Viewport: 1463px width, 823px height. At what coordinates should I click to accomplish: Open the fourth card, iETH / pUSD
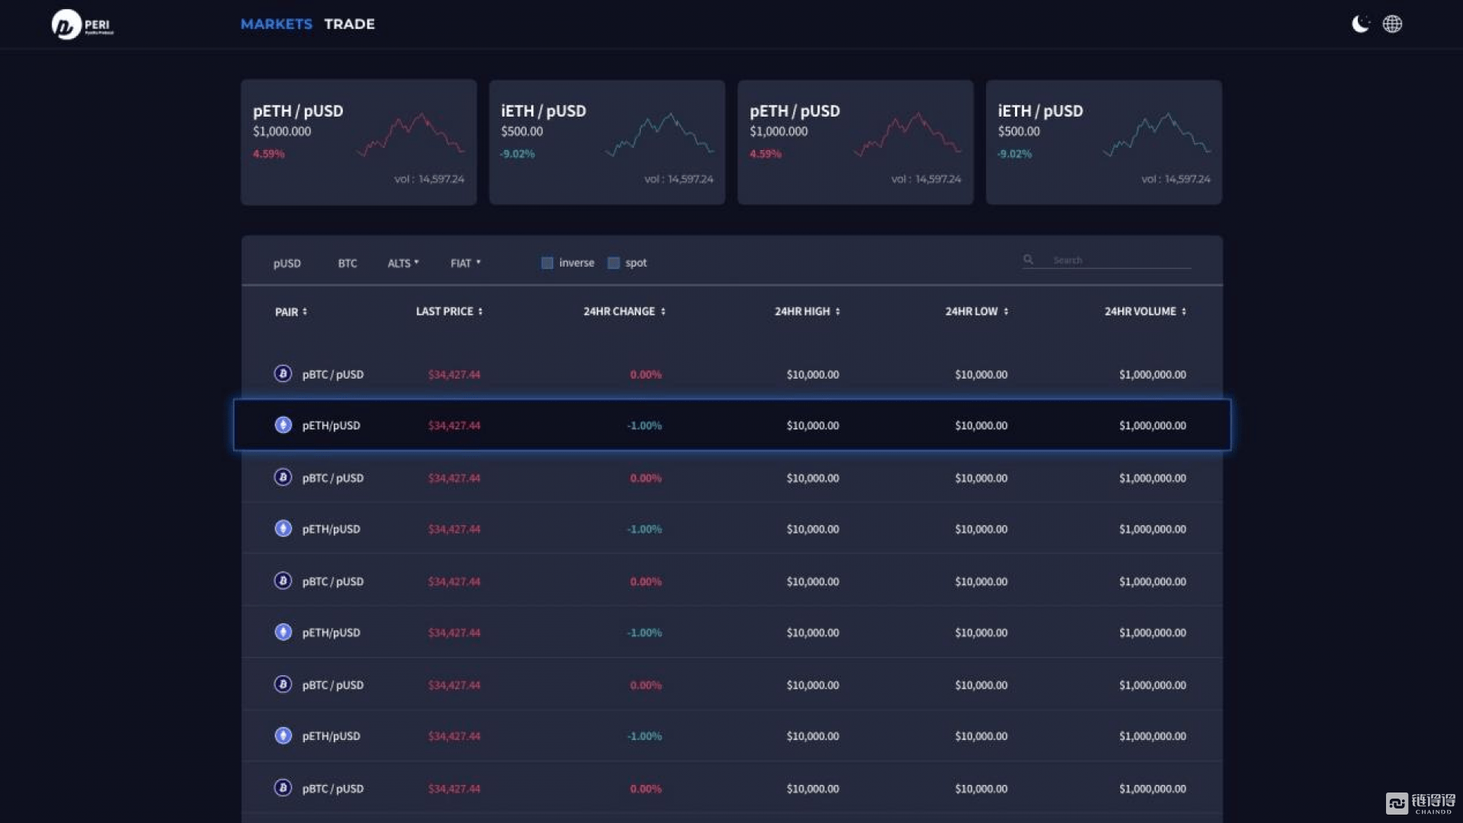(x=1104, y=143)
